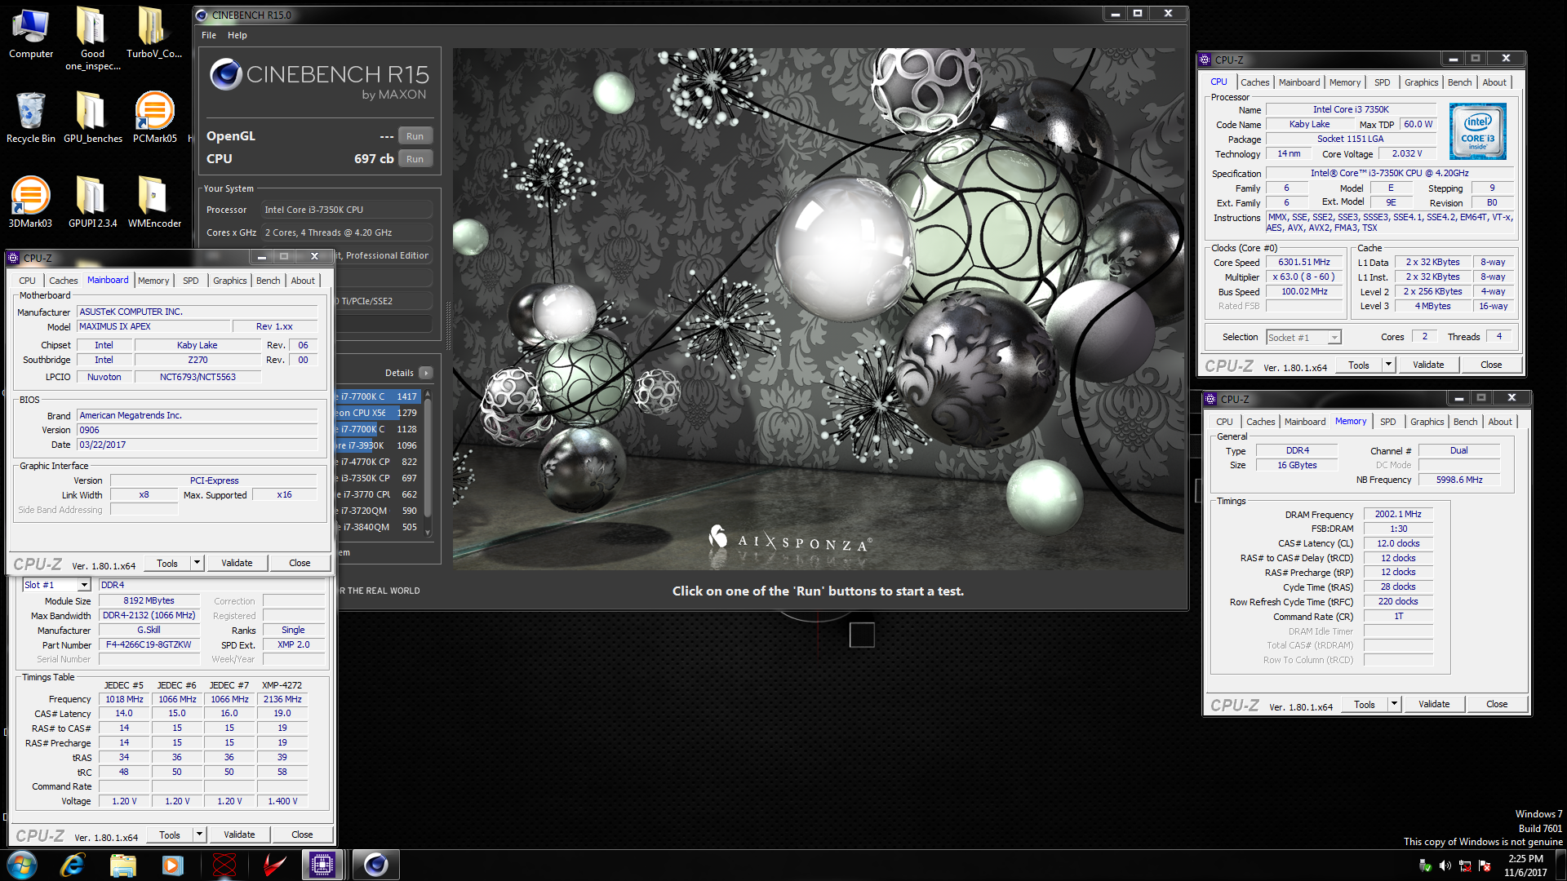This screenshot has width=1567, height=881.
Task: Click Close button in CPU-Z Mainboard window
Action: click(300, 563)
